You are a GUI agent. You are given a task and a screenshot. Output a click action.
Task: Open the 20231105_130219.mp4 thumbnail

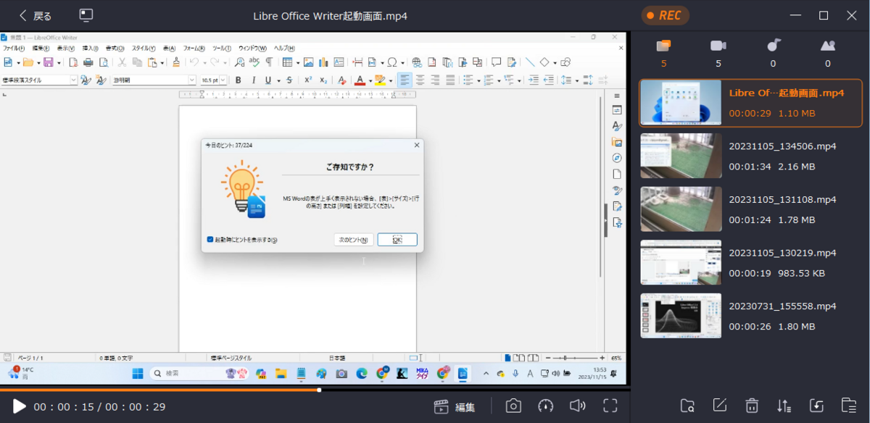(681, 263)
